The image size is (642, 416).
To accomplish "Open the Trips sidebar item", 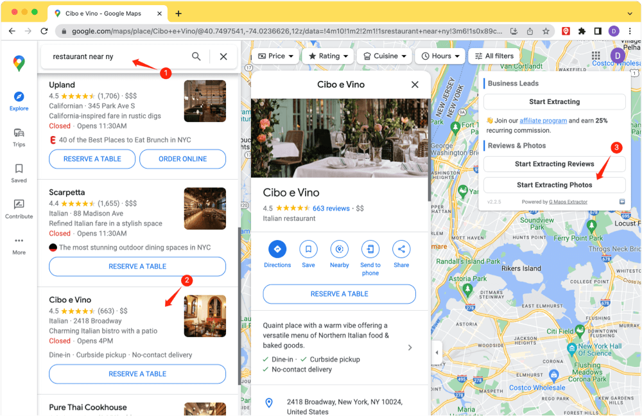I will [19, 137].
